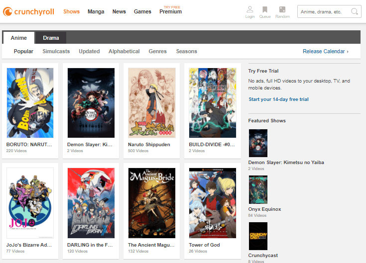Open Demon Slayer: Kimetsu no Yaiba link

pos(286,163)
